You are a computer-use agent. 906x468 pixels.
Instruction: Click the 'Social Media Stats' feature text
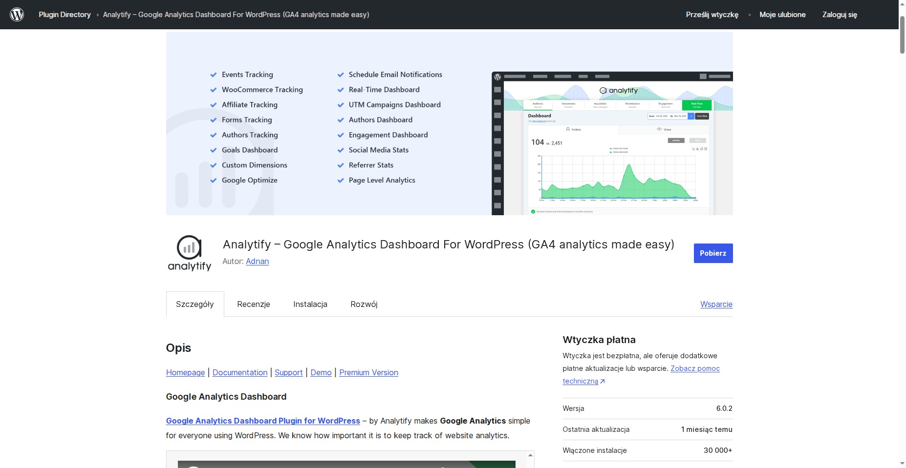(379, 150)
